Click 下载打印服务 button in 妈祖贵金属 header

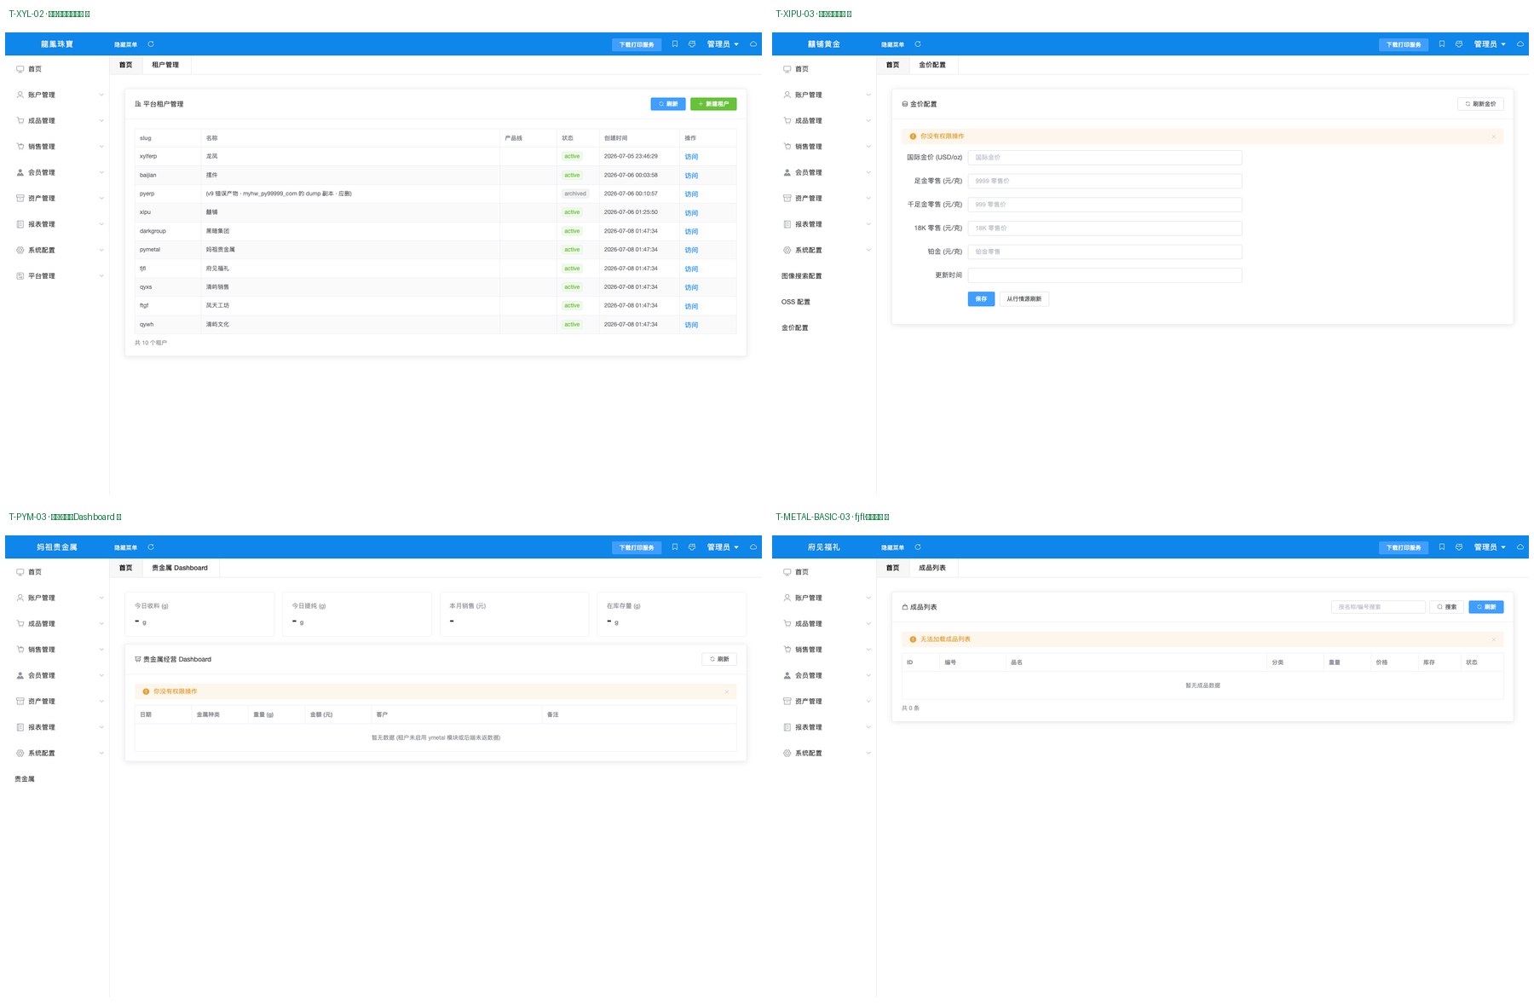pos(637,547)
